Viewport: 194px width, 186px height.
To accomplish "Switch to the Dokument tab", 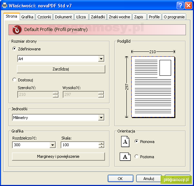I will point(63,17).
